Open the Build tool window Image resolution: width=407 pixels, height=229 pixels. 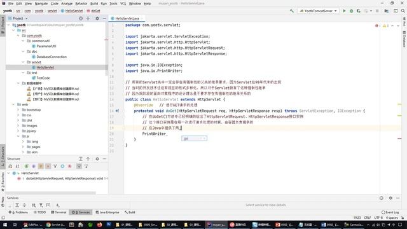[x=130, y=212]
